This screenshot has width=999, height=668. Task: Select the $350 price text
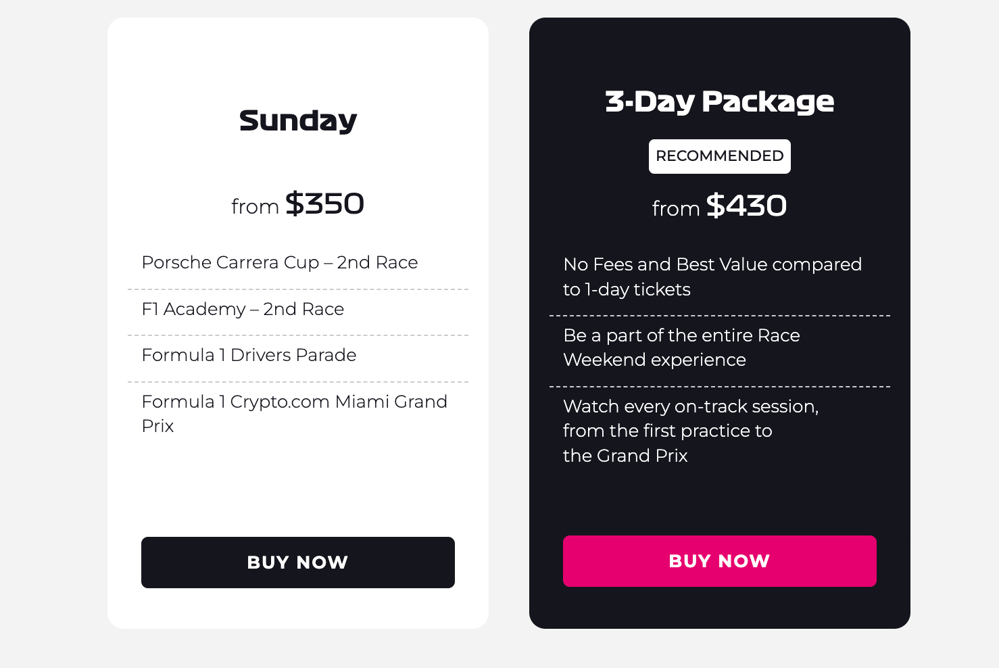[325, 204]
